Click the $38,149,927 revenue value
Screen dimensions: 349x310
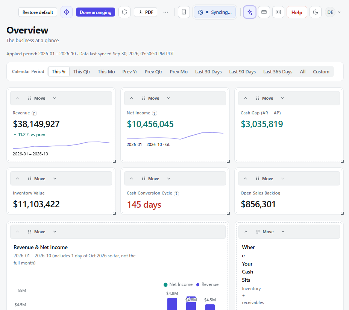click(36, 124)
